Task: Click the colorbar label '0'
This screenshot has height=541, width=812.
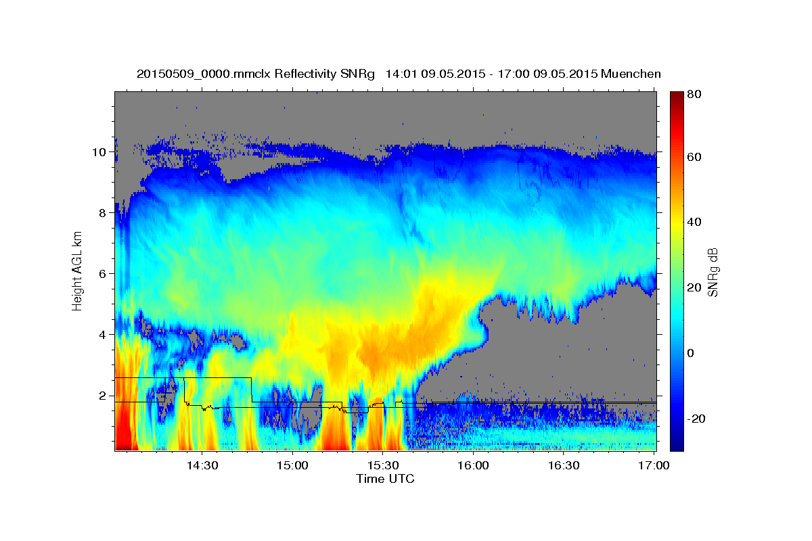Action: click(x=690, y=353)
